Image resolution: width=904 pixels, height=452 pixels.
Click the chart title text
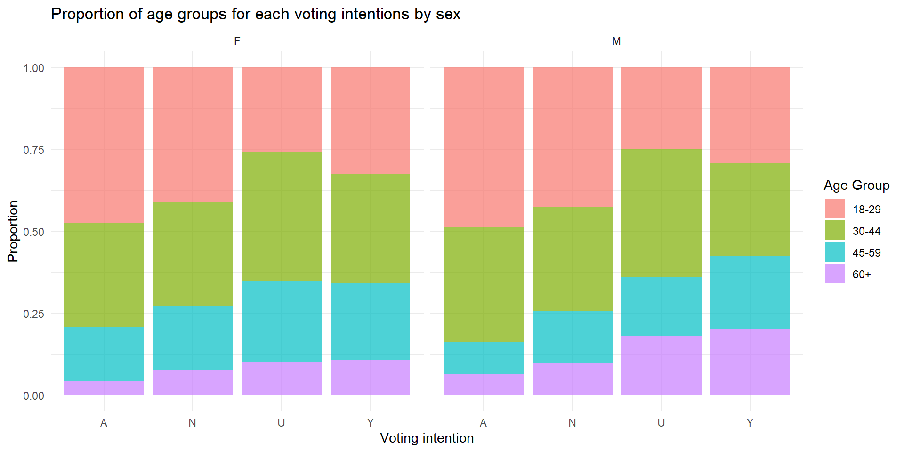(255, 14)
